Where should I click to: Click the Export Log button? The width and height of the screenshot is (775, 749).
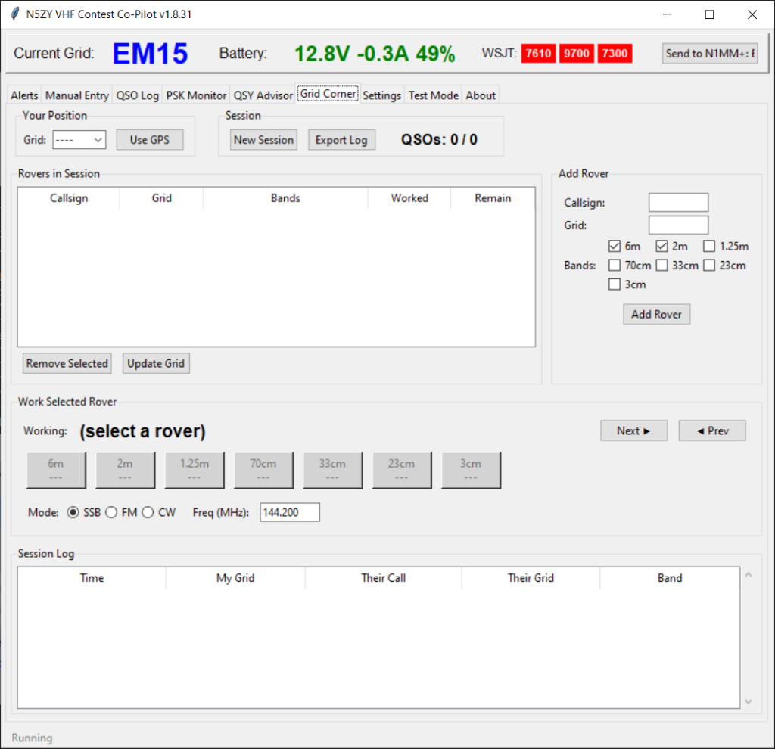341,140
